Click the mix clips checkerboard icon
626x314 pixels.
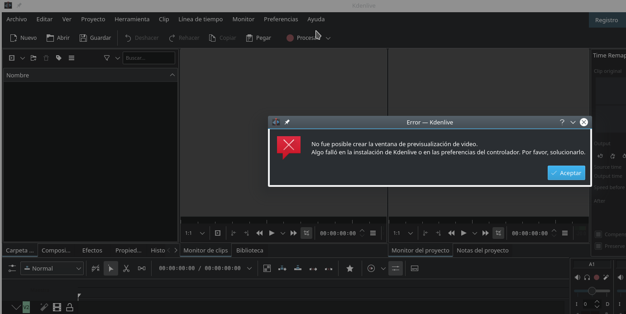click(267, 268)
